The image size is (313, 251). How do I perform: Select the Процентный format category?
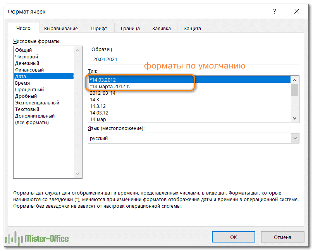click(29, 89)
